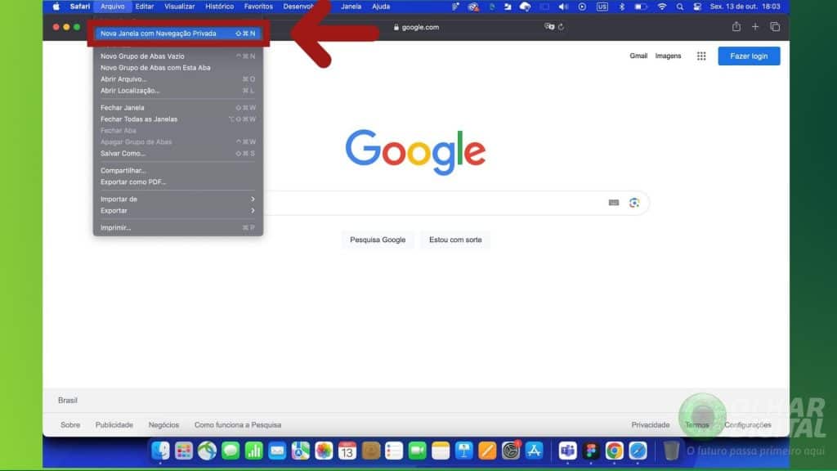This screenshot has width=837, height=471.
Task: Open the Privacidade footer link
Action: click(x=650, y=425)
